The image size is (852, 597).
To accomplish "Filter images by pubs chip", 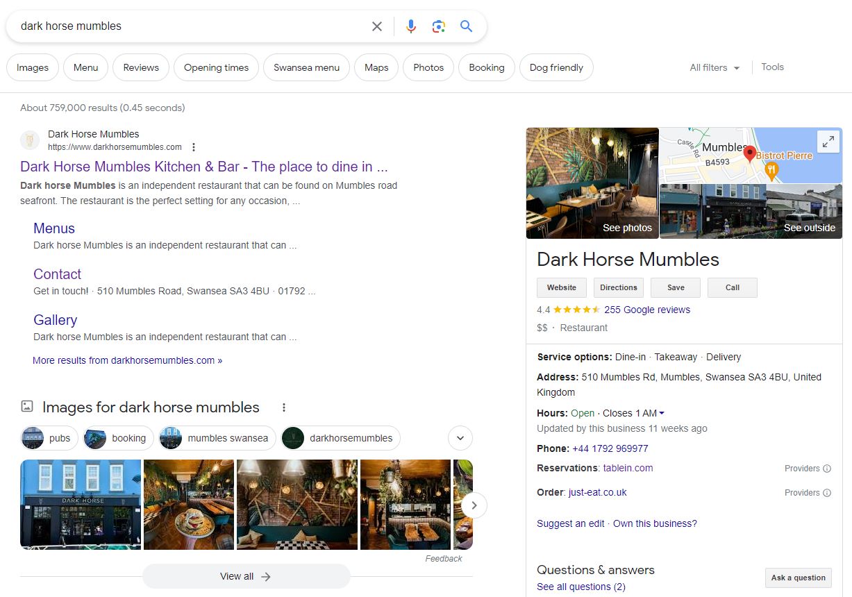I will click(x=49, y=438).
